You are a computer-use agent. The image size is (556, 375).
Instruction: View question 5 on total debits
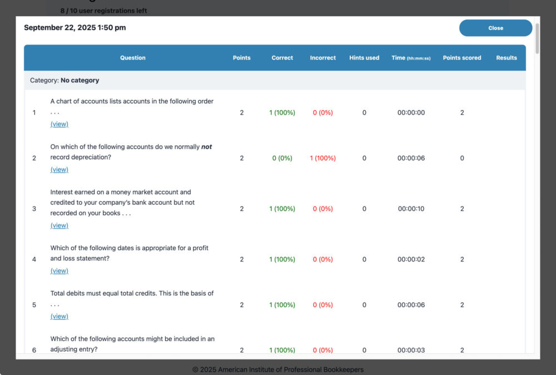pos(59,316)
